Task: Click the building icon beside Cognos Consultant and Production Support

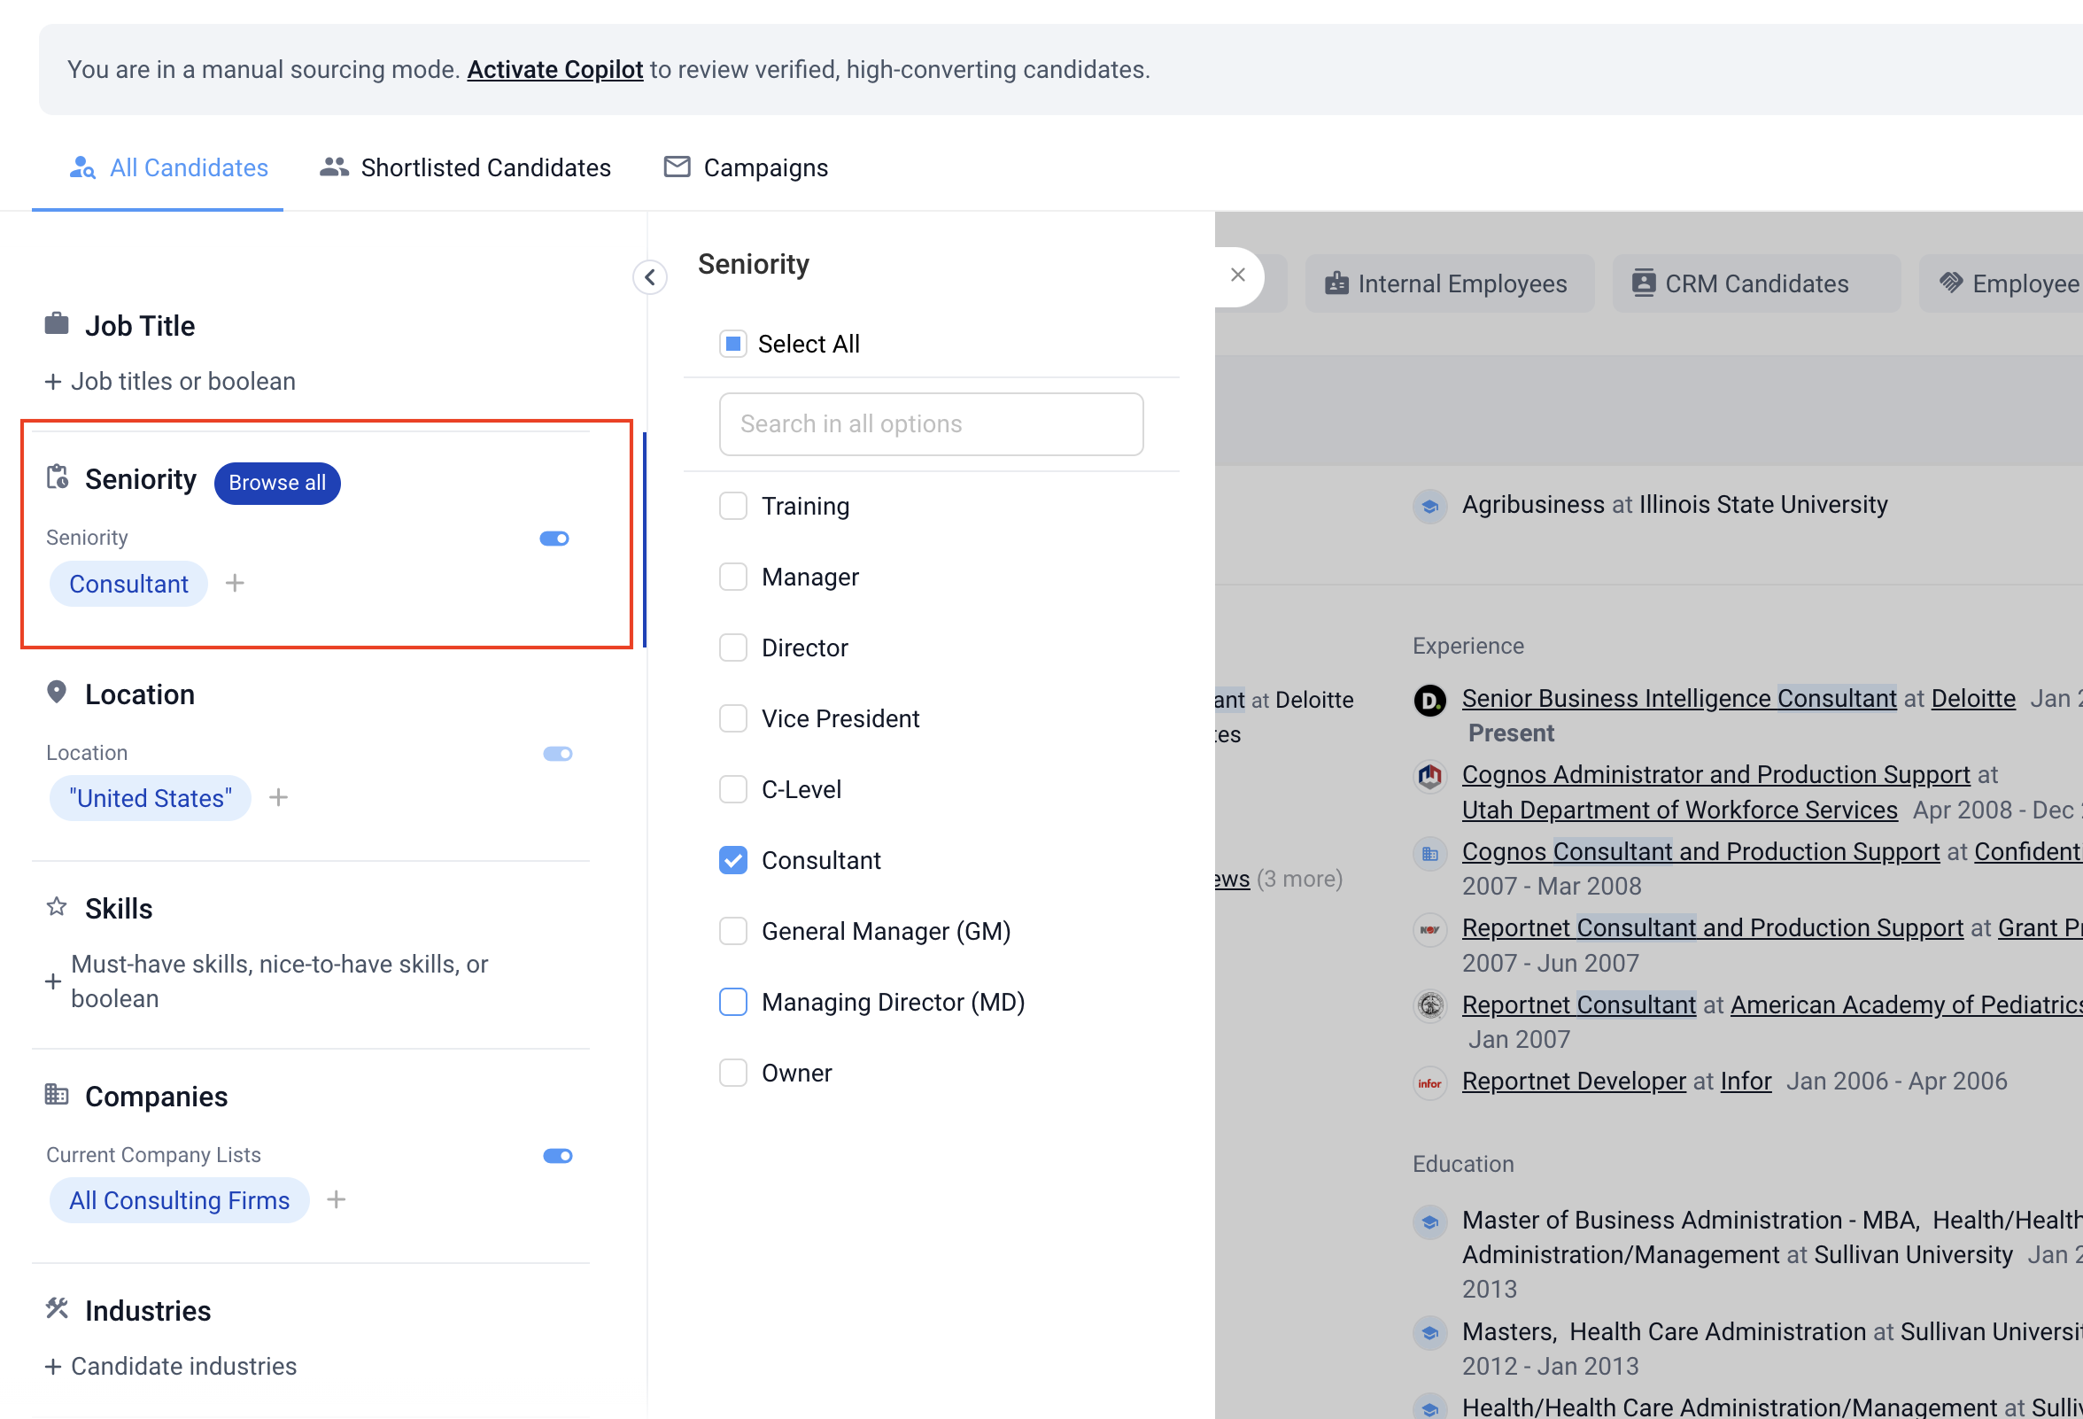Action: tap(1429, 853)
